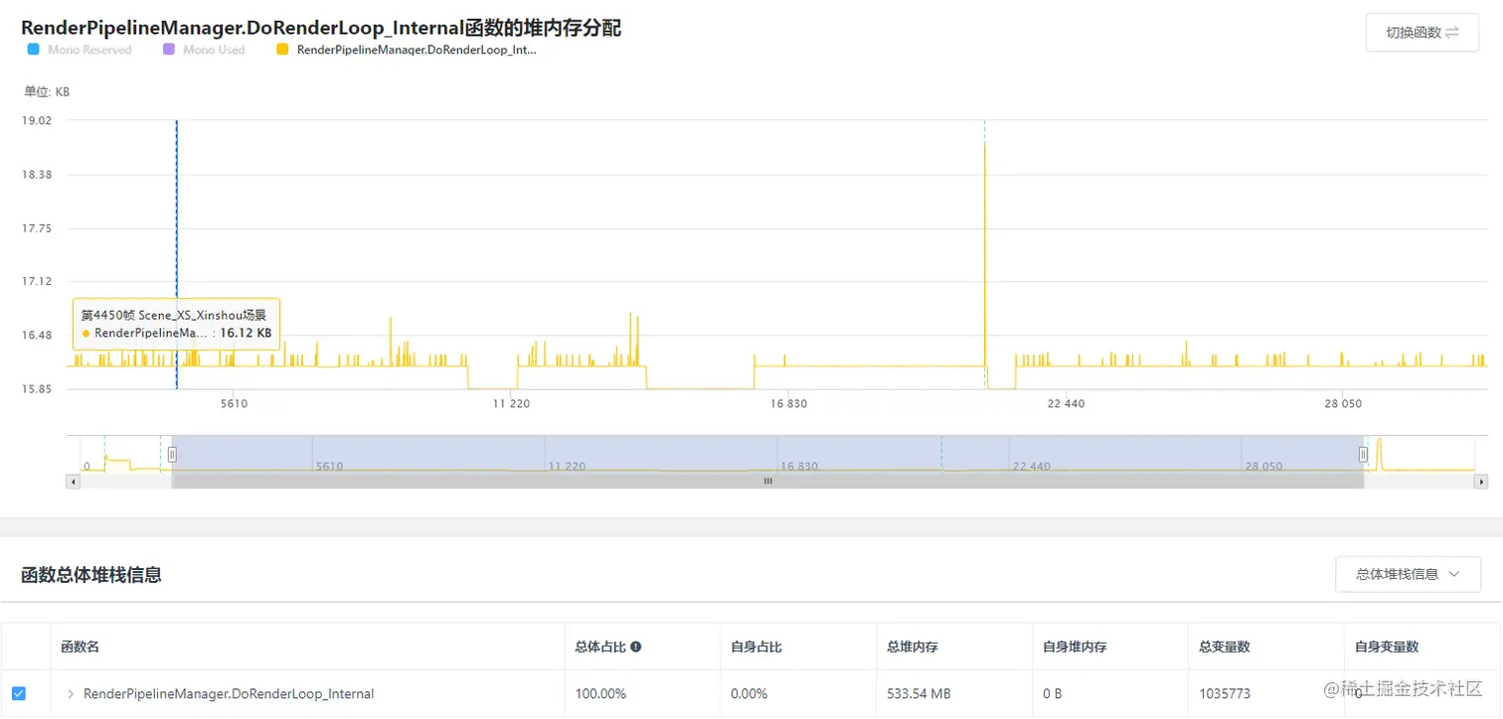Click the left handle of the timeline range selector
Viewport: 1503px width, 719px height.
(172, 454)
